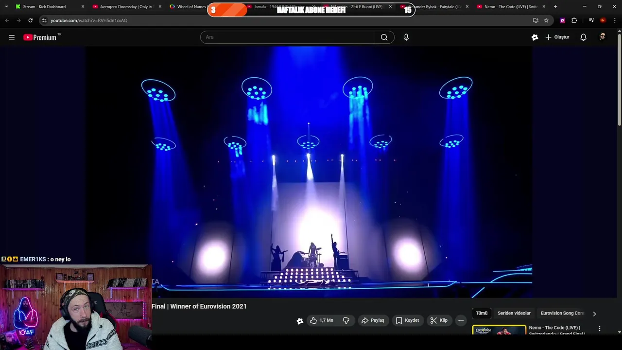Click the Paylaş share button

pyautogui.click(x=373, y=320)
